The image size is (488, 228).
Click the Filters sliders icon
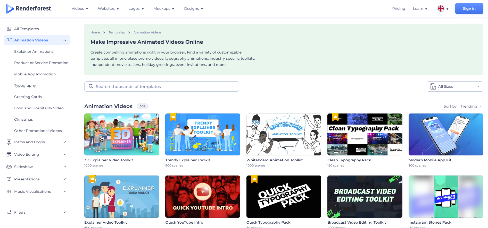click(x=9, y=212)
